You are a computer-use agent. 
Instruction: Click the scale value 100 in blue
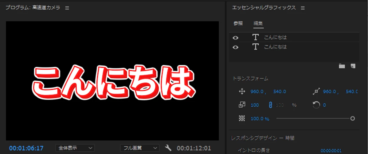pos(255,105)
